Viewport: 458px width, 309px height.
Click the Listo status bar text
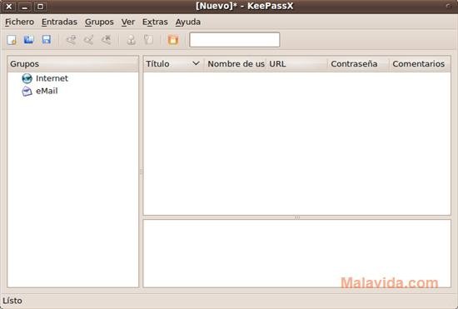[12, 301]
